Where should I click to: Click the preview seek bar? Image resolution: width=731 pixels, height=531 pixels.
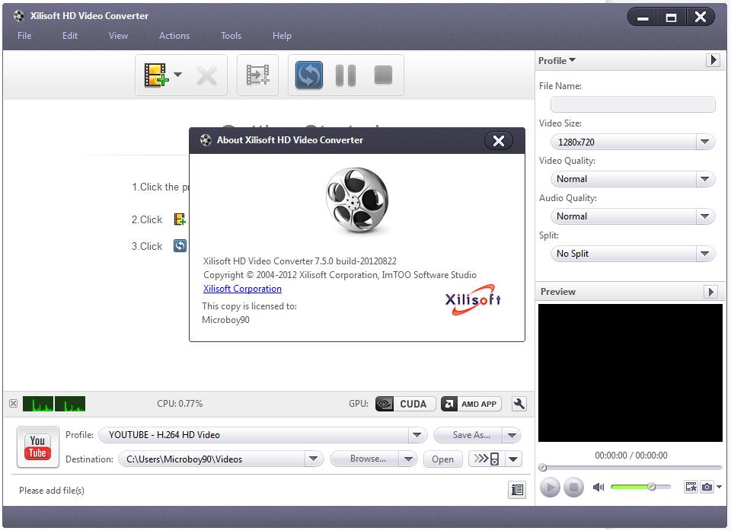point(630,467)
